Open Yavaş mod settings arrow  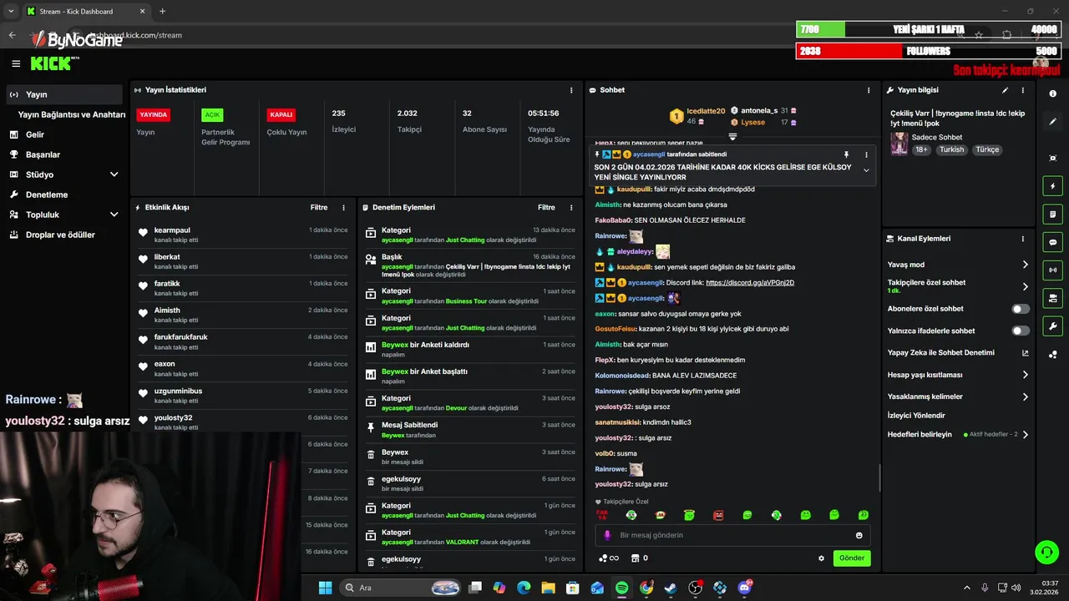pos(1026,265)
